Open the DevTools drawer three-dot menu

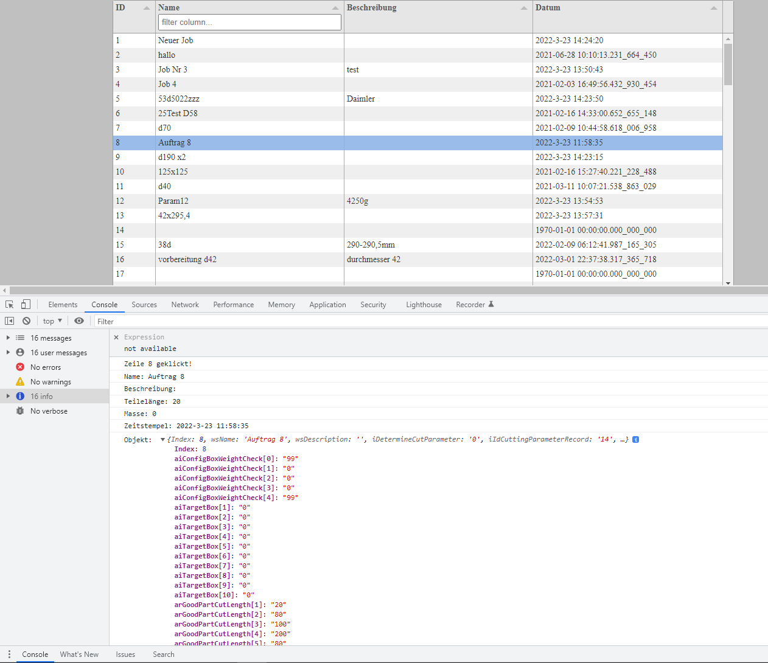9,654
